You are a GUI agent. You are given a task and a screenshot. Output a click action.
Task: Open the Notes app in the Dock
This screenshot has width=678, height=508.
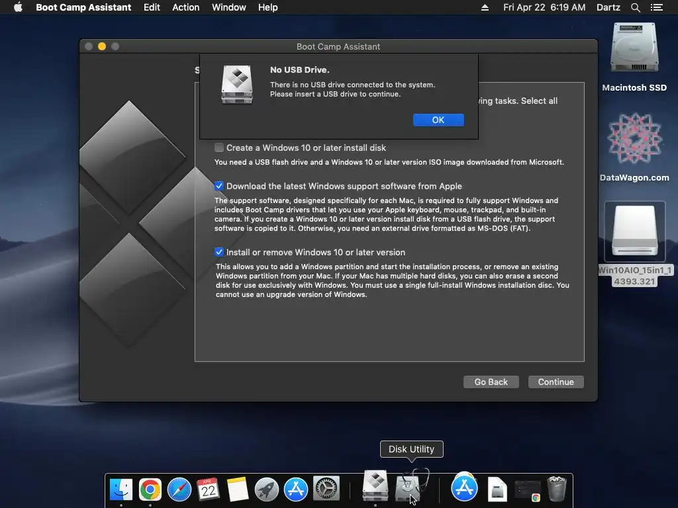coord(238,489)
